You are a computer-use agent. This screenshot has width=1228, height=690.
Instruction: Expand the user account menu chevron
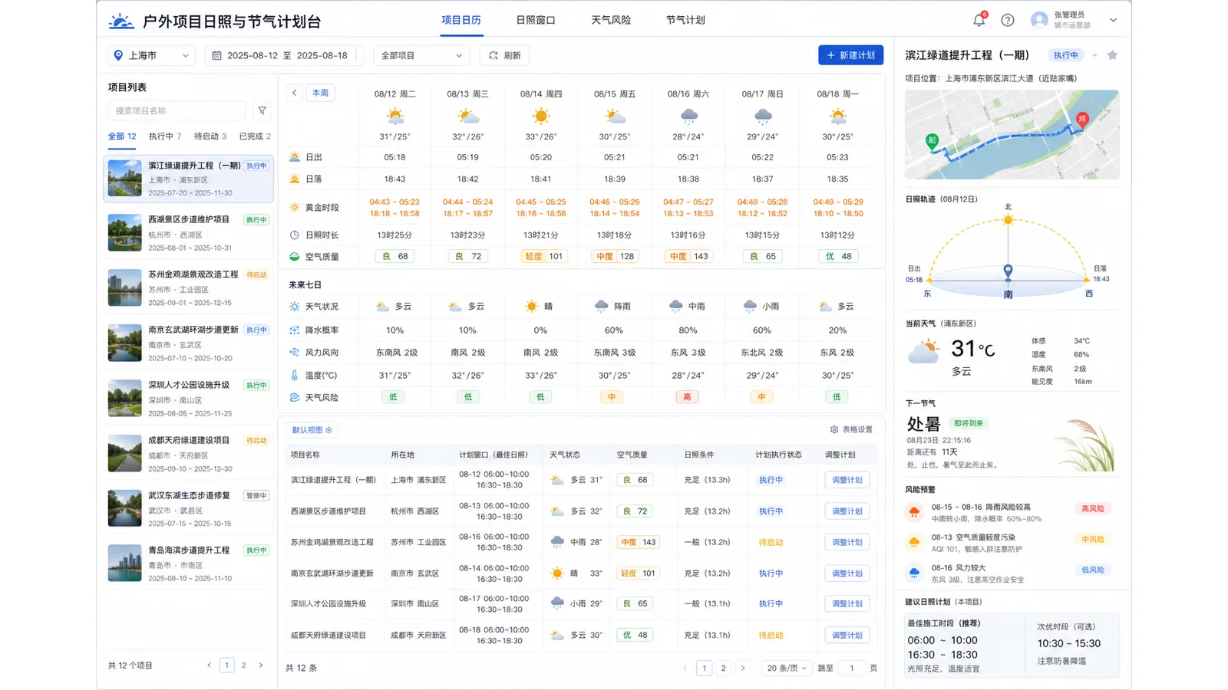(x=1113, y=21)
